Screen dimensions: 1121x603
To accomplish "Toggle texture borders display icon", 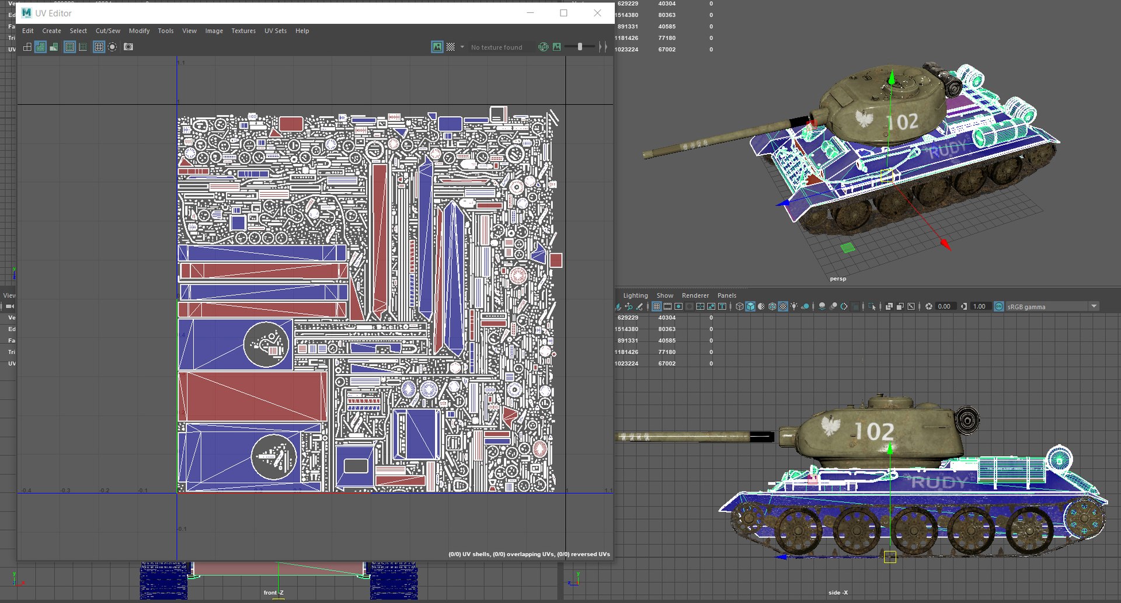I will (x=69, y=47).
